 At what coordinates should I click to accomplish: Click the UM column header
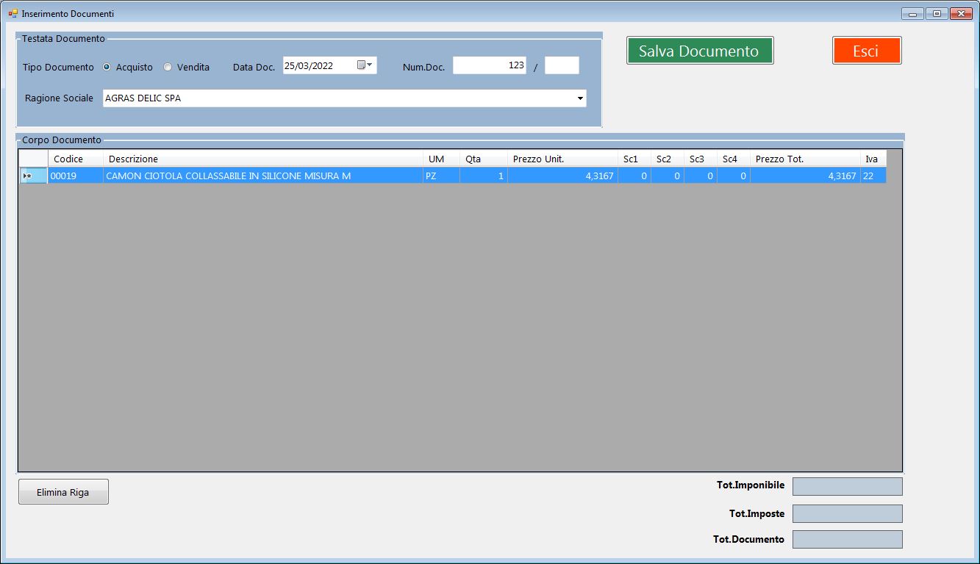pos(442,159)
